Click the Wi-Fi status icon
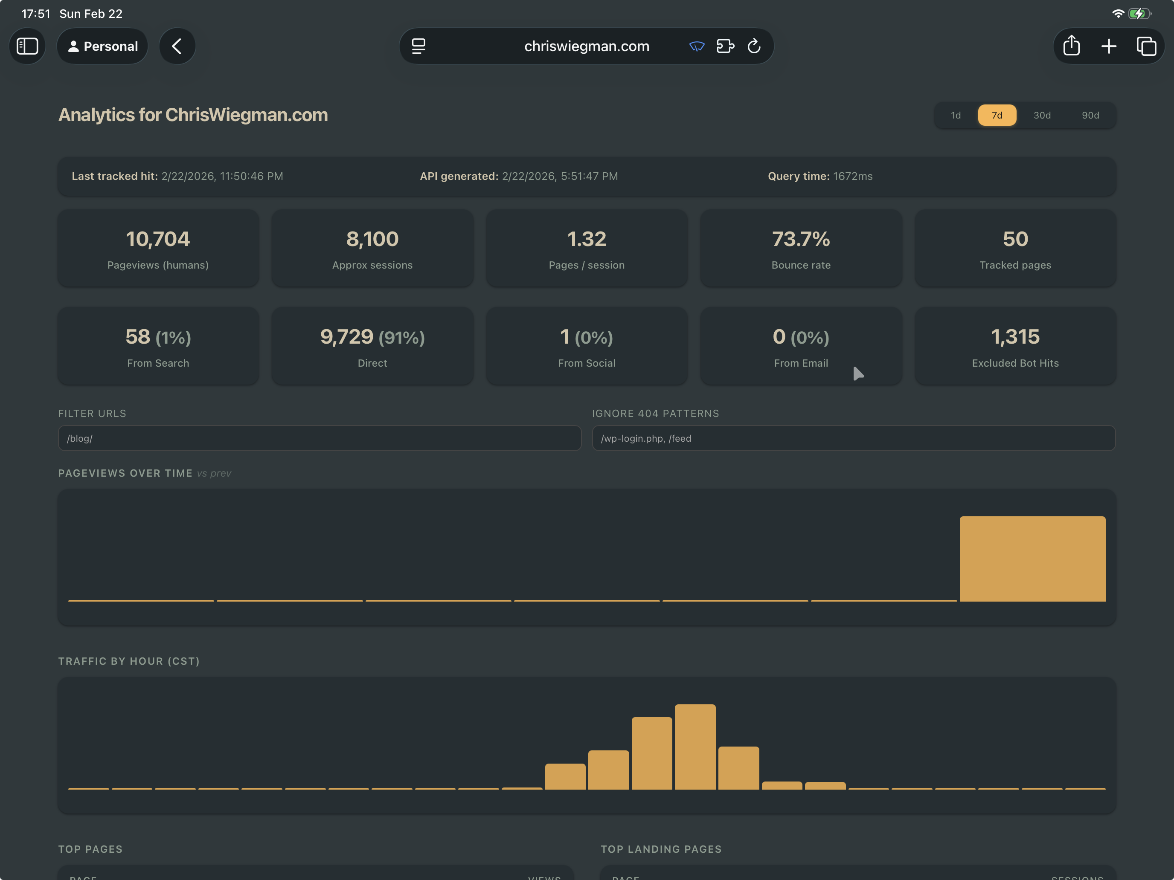This screenshot has width=1174, height=880. pos(1118,14)
